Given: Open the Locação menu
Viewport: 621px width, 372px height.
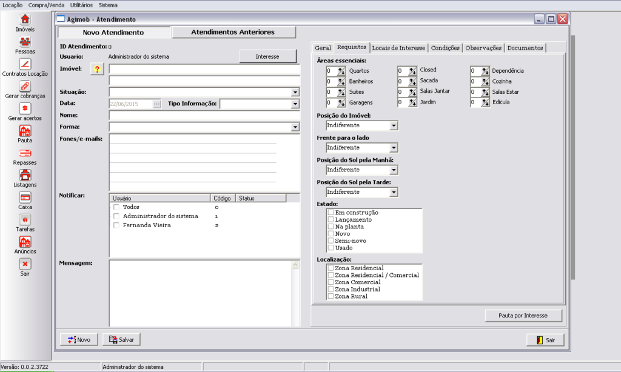Looking at the screenshot, I should (x=13, y=5).
